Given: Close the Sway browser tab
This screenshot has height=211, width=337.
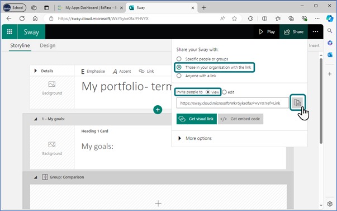Looking at the screenshot, I should [x=193, y=8].
